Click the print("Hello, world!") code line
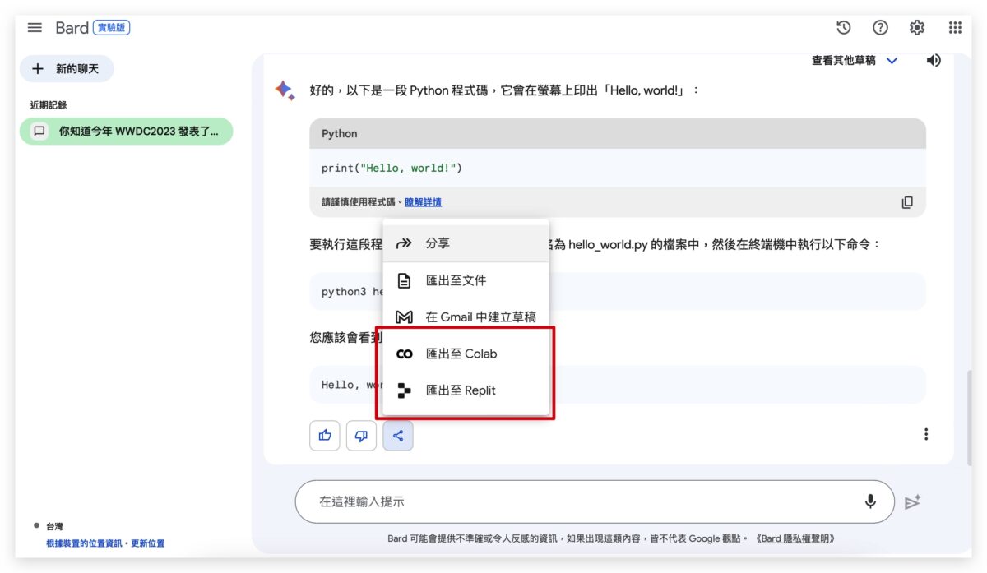The width and height of the screenshot is (987, 573). click(x=392, y=168)
